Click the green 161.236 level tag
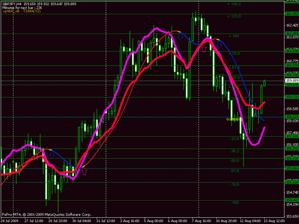299x224 pixels. [292, 51]
